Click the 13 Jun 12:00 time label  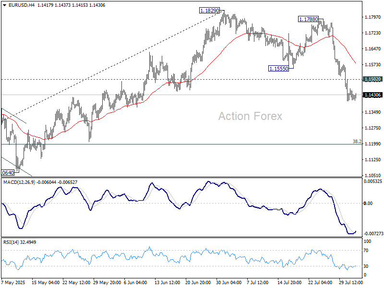167,282
